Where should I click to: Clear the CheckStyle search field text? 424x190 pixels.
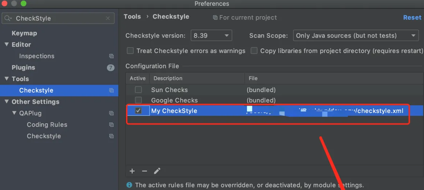pos(108,18)
